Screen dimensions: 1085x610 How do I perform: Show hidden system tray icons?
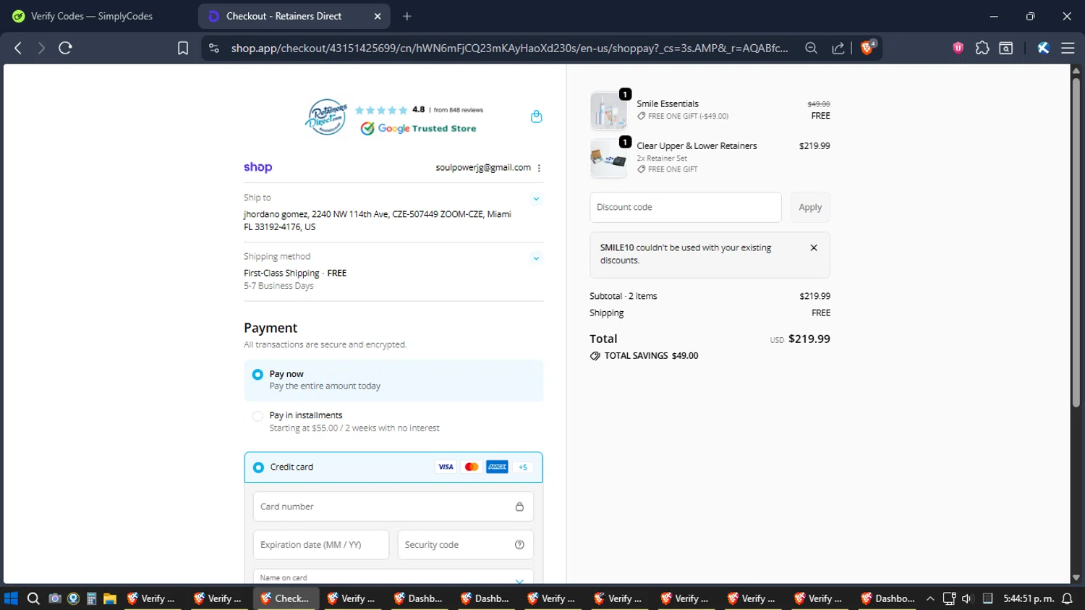[930, 598]
